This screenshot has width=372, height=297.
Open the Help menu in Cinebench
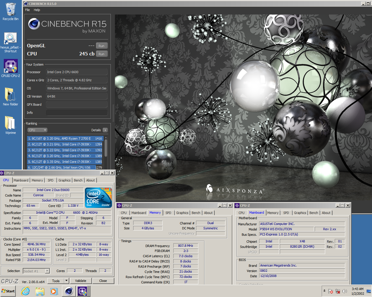(37, 10)
